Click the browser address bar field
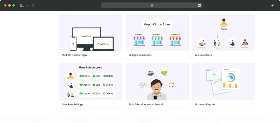The width and height of the screenshot is (280, 123). (x=152, y=5)
